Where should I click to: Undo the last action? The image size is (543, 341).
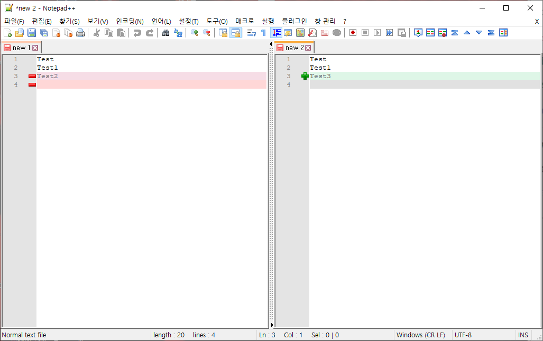click(137, 33)
